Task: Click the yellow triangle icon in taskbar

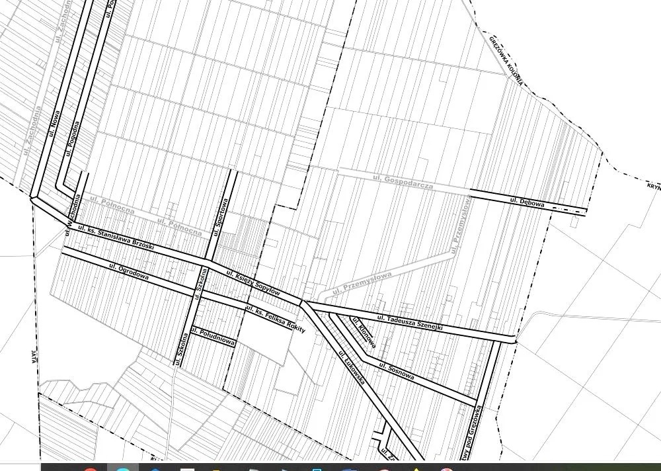Action: tap(416, 468)
